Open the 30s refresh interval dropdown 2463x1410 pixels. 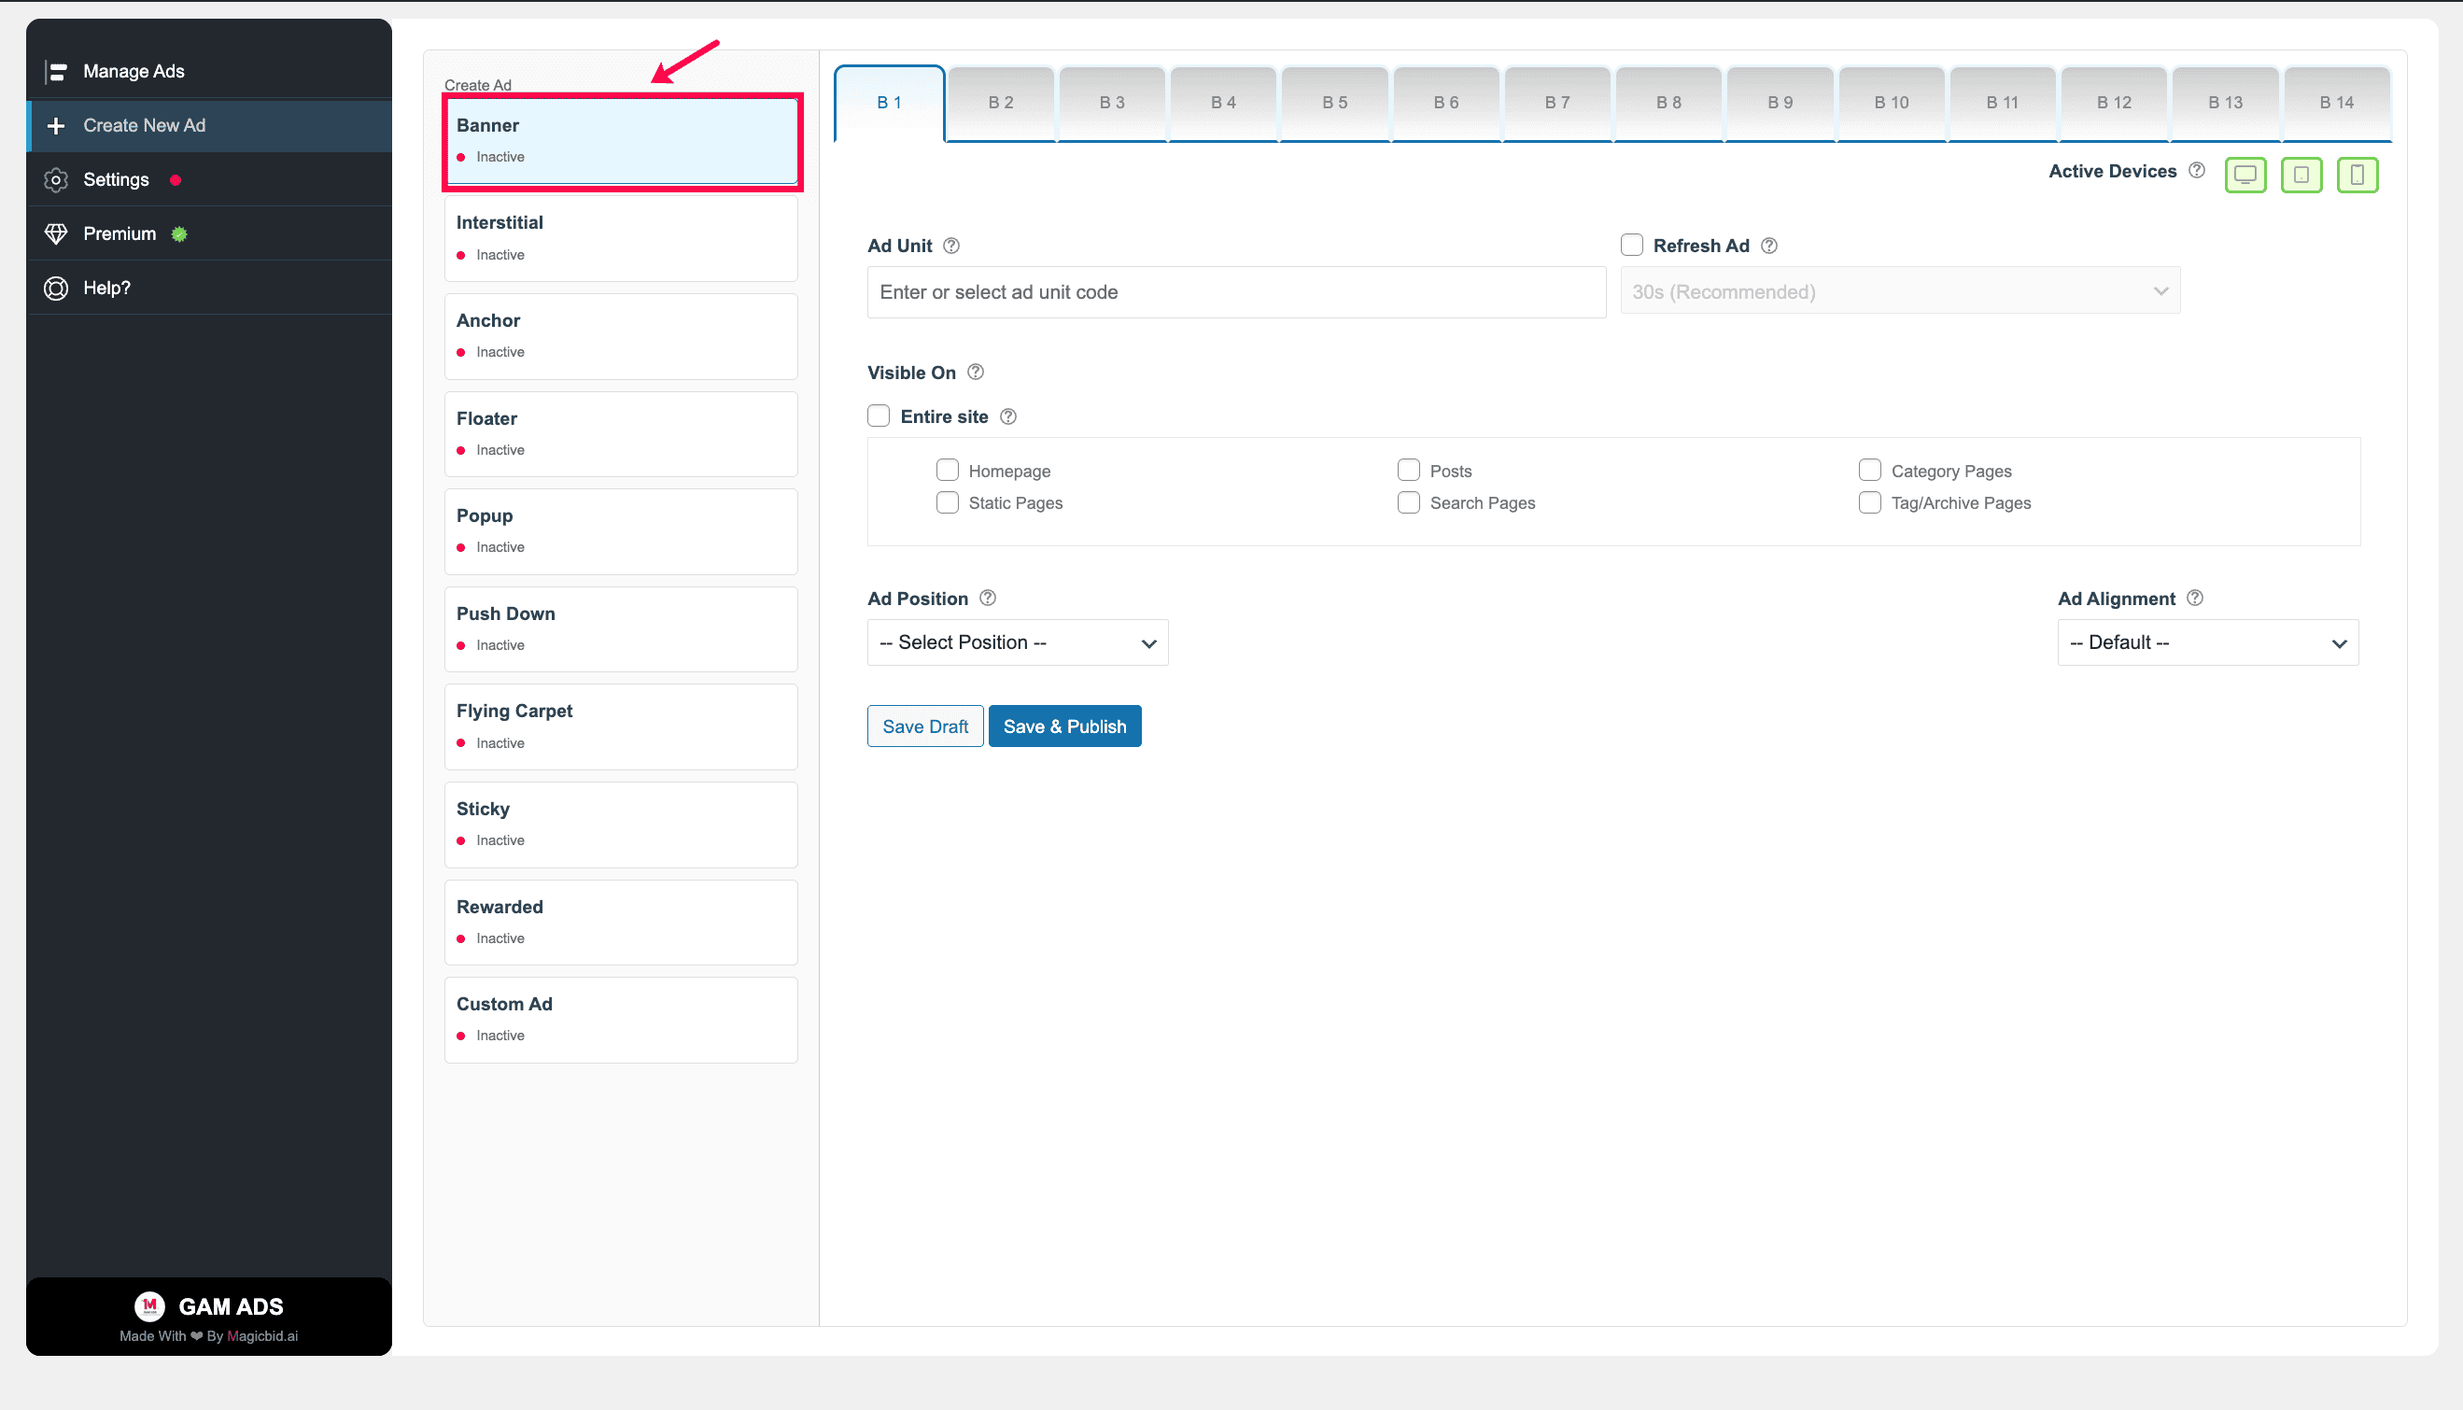(1901, 291)
